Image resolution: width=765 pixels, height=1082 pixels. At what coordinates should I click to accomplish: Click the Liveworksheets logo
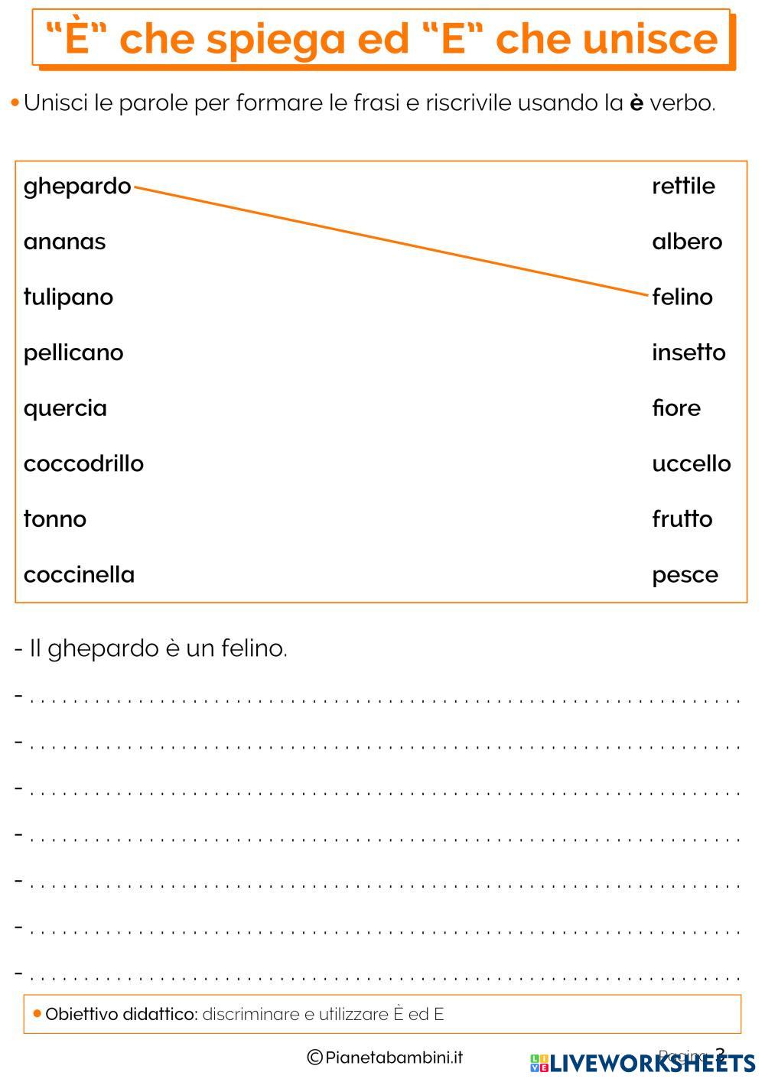643,1062
